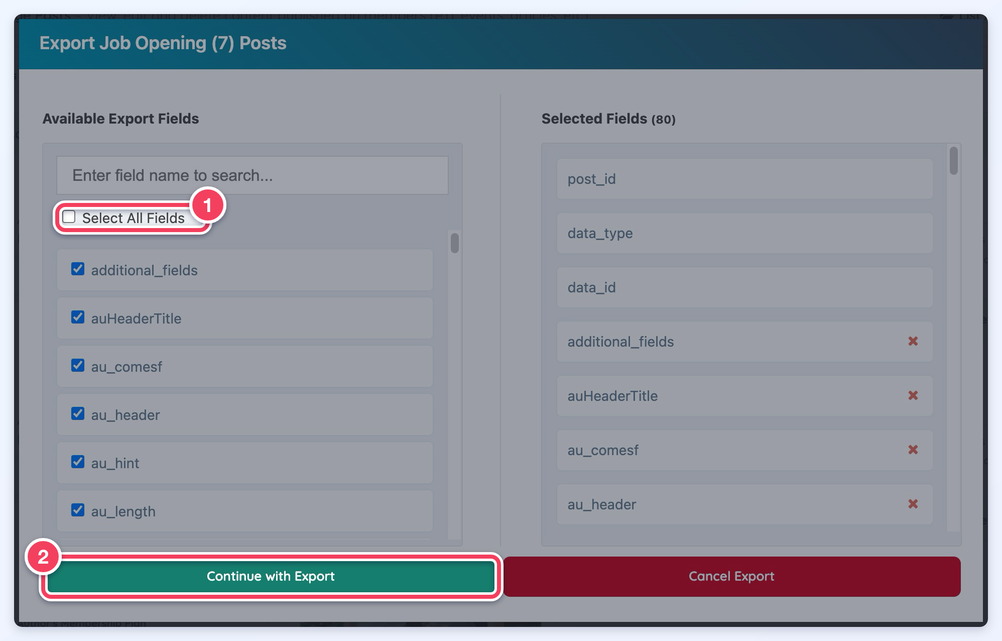Click the Selected Fields list scrollbar thumb

954,161
